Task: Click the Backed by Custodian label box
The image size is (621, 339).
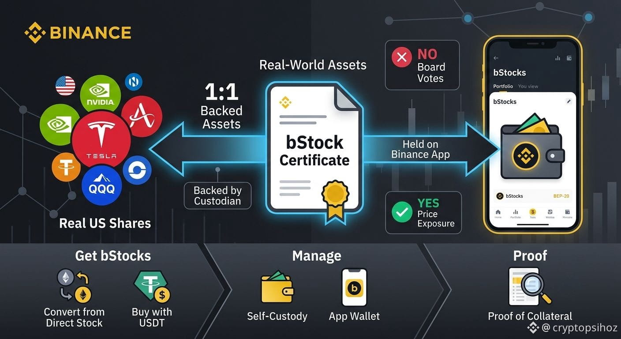Action: [217, 196]
